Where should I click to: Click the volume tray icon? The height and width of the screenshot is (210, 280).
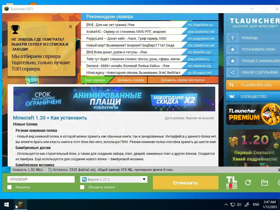coord(239,205)
